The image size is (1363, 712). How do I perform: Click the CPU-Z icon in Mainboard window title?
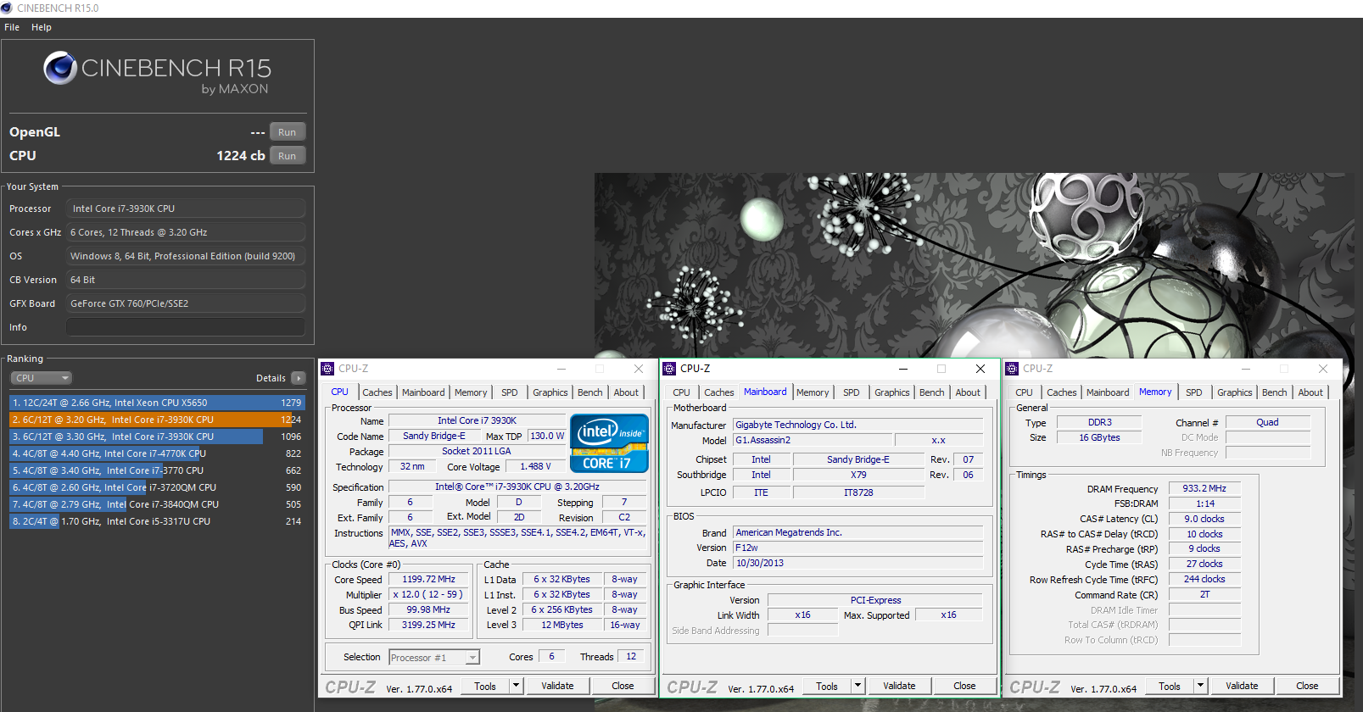point(669,369)
